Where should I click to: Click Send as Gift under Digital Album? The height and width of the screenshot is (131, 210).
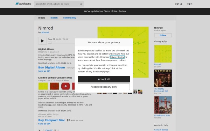pos(44,71)
